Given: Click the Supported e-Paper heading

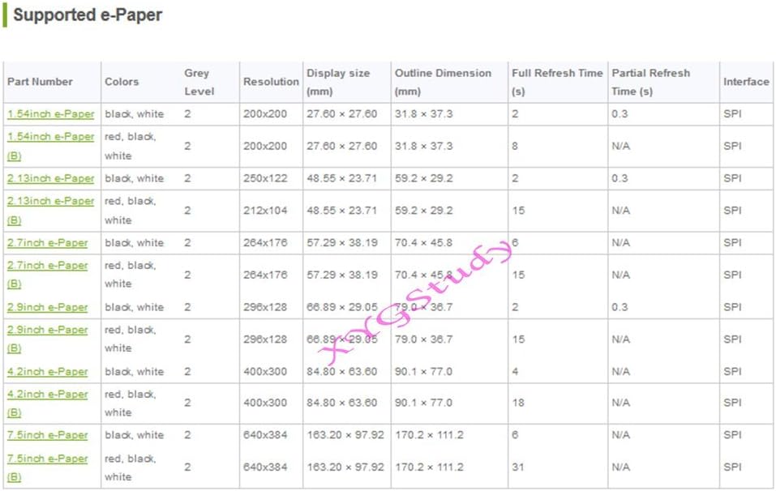Looking at the screenshot, I should coord(88,15).
